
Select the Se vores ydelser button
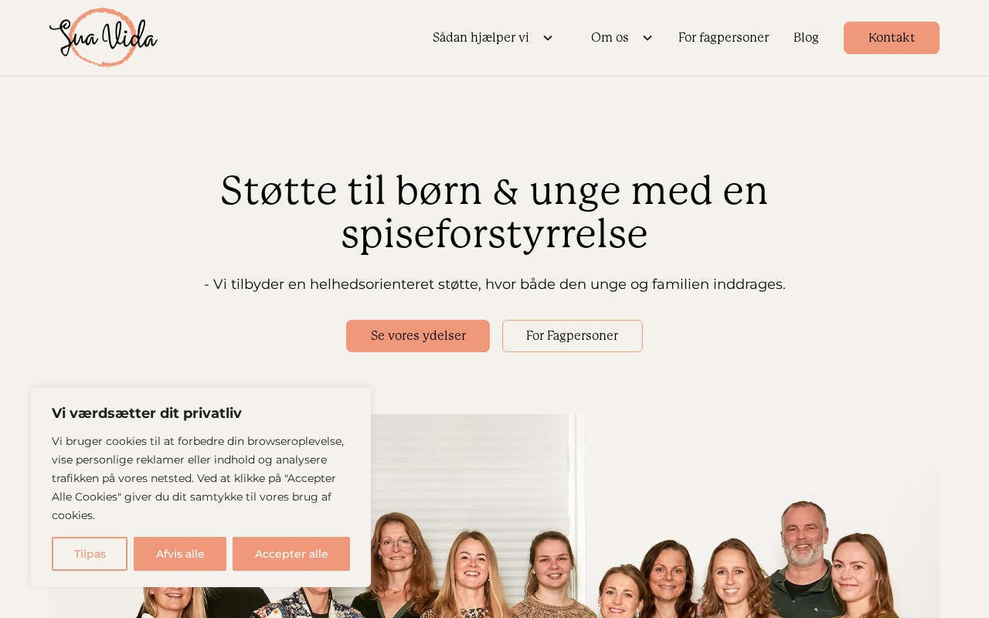point(418,336)
